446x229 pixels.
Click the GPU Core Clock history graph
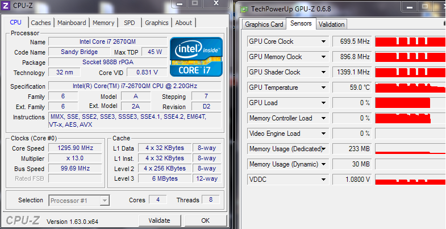(410, 41)
